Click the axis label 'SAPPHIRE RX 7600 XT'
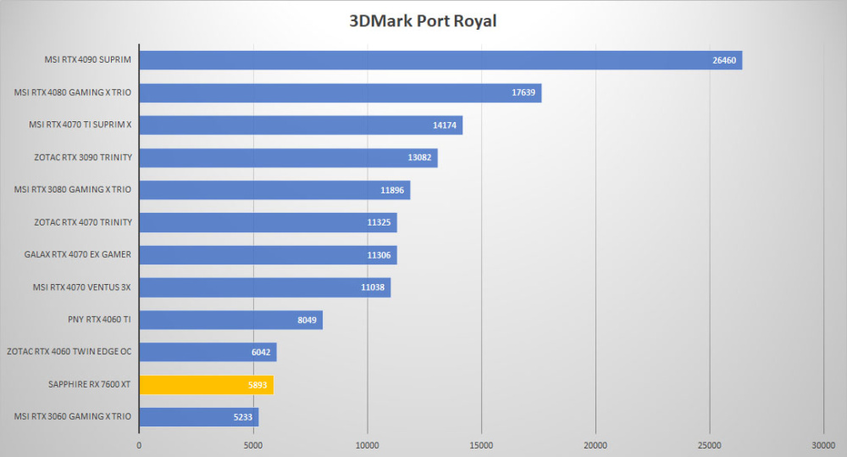Image resolution: width=847 pixels, height=457 pixels. click(x=89, y=384)
